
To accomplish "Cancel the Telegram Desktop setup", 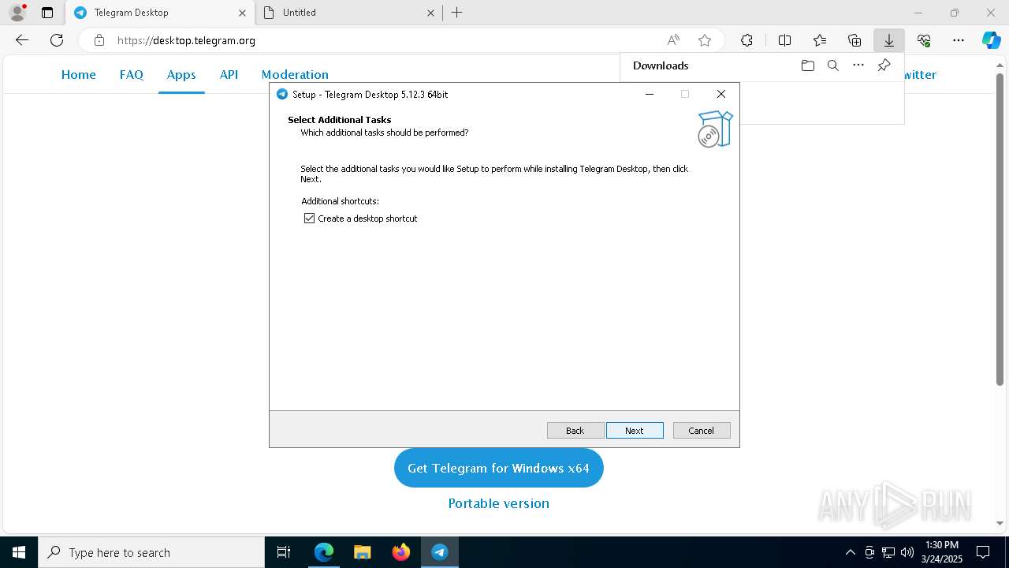I will 702,430.
